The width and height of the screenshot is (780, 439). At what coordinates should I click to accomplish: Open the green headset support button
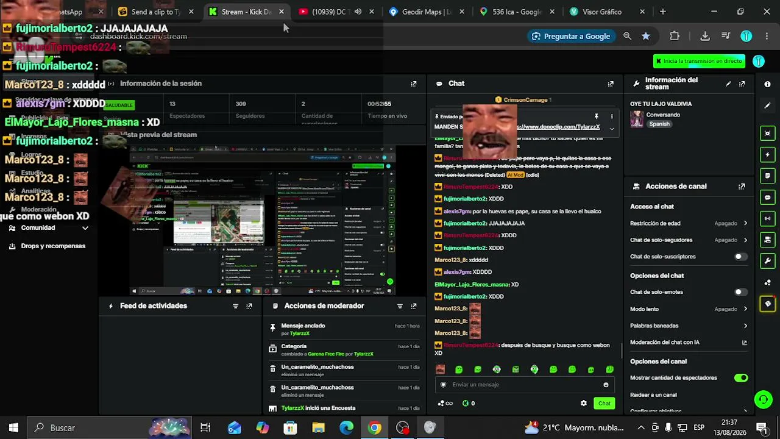coord(763,399)
